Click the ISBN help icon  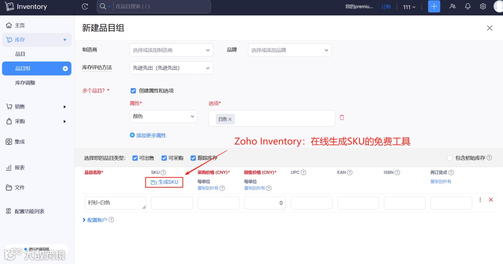tap(397, 173)
